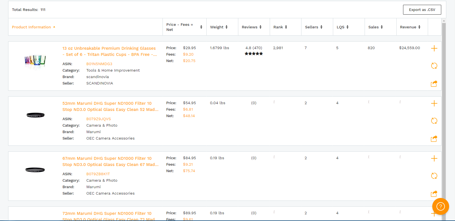Image resolution: width=455 pixels, height=221 pixels.
Task: Sort table by Weight
Action: [219, 27]
